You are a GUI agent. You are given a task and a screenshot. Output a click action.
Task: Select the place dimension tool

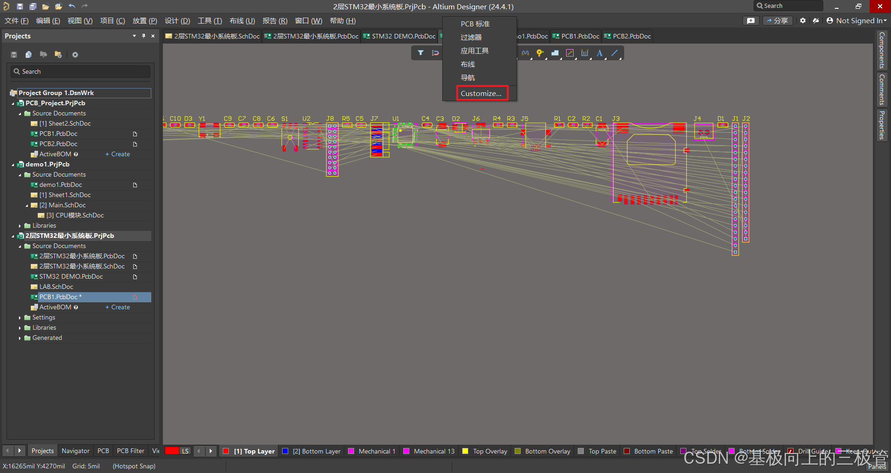click(585, 53)
